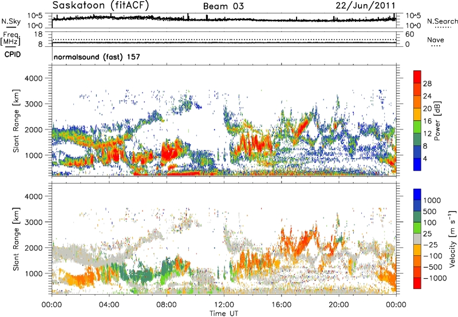
Task: Click the Slant Range label of the velocity panel
Action: (x=16, y=239)
